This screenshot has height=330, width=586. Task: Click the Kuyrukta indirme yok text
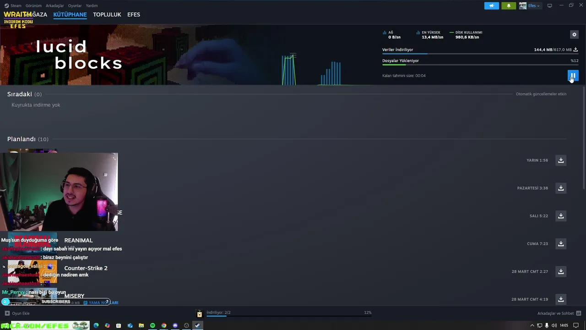coord(36,105)
